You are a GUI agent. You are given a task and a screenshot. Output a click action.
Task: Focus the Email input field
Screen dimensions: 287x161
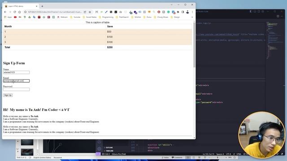coord(16,81)
